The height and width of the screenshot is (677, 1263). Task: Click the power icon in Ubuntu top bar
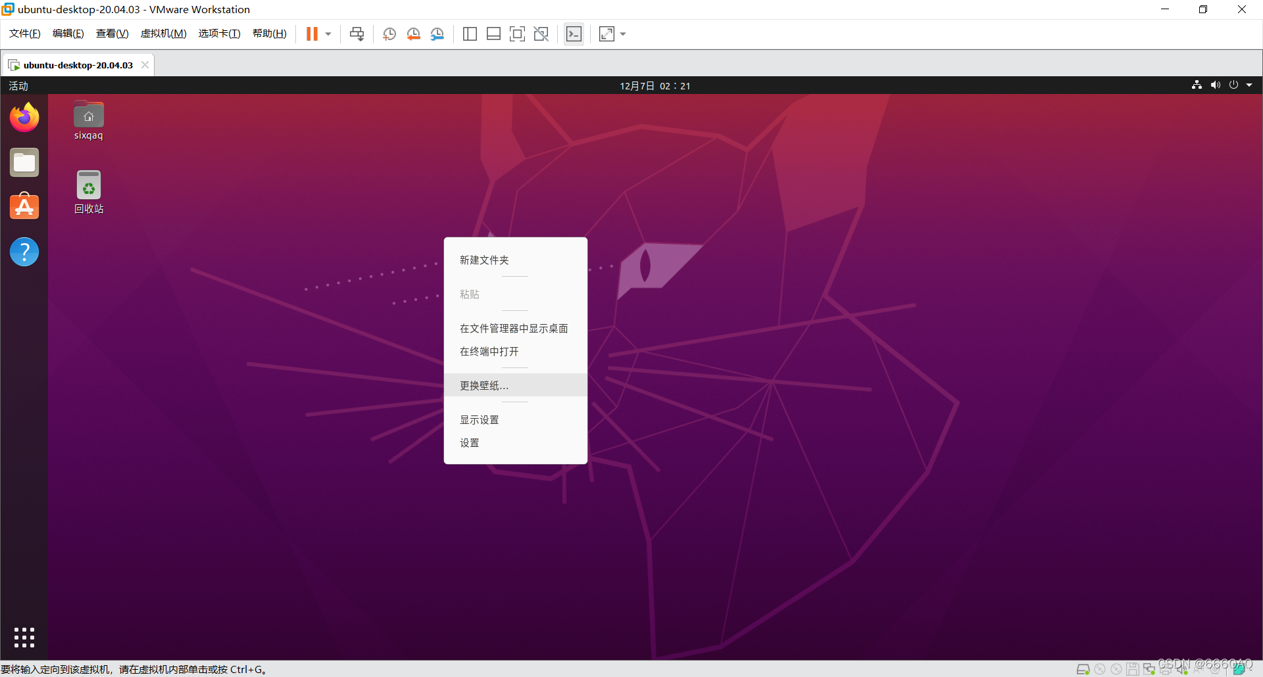pos(1233,85)
